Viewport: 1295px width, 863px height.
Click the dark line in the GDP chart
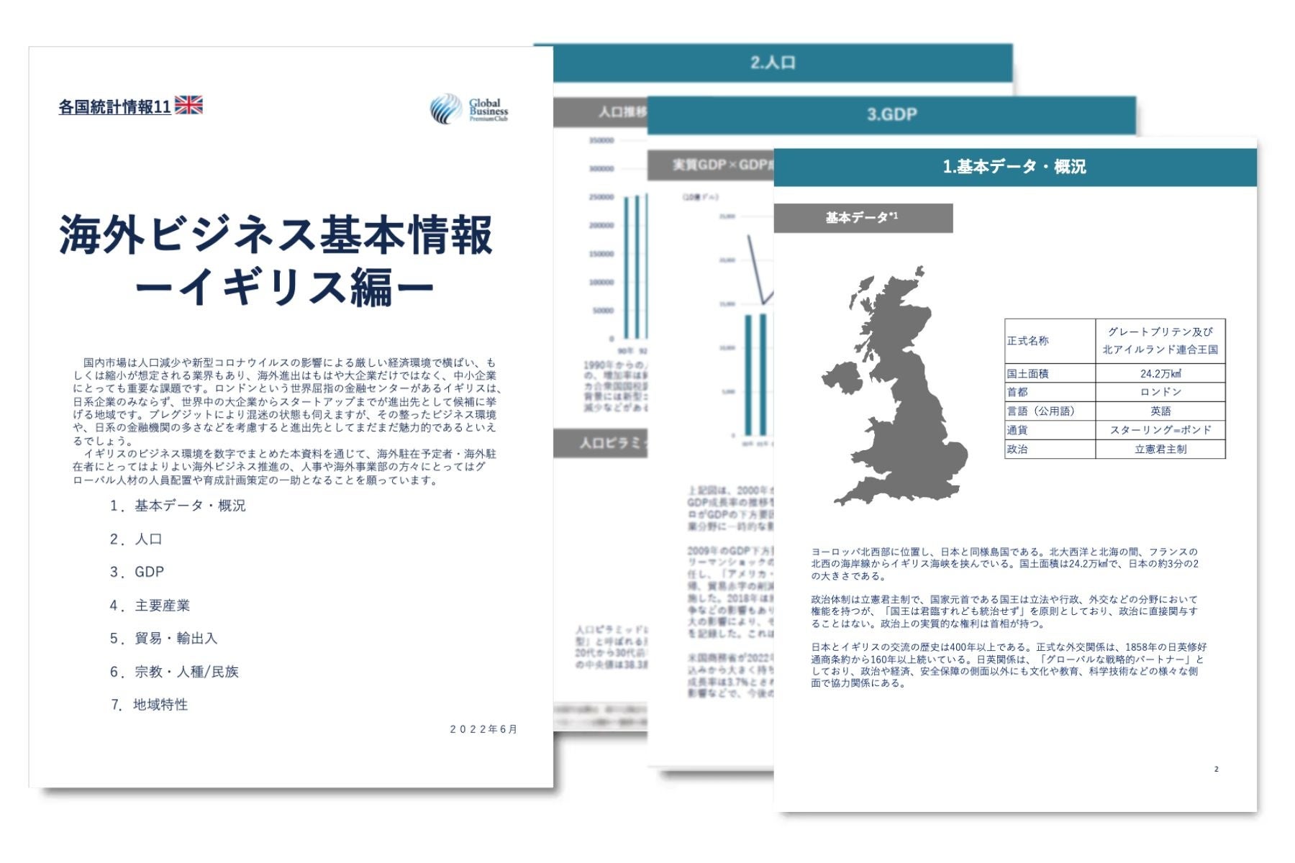pyautogui.click(x=760, y=271)
